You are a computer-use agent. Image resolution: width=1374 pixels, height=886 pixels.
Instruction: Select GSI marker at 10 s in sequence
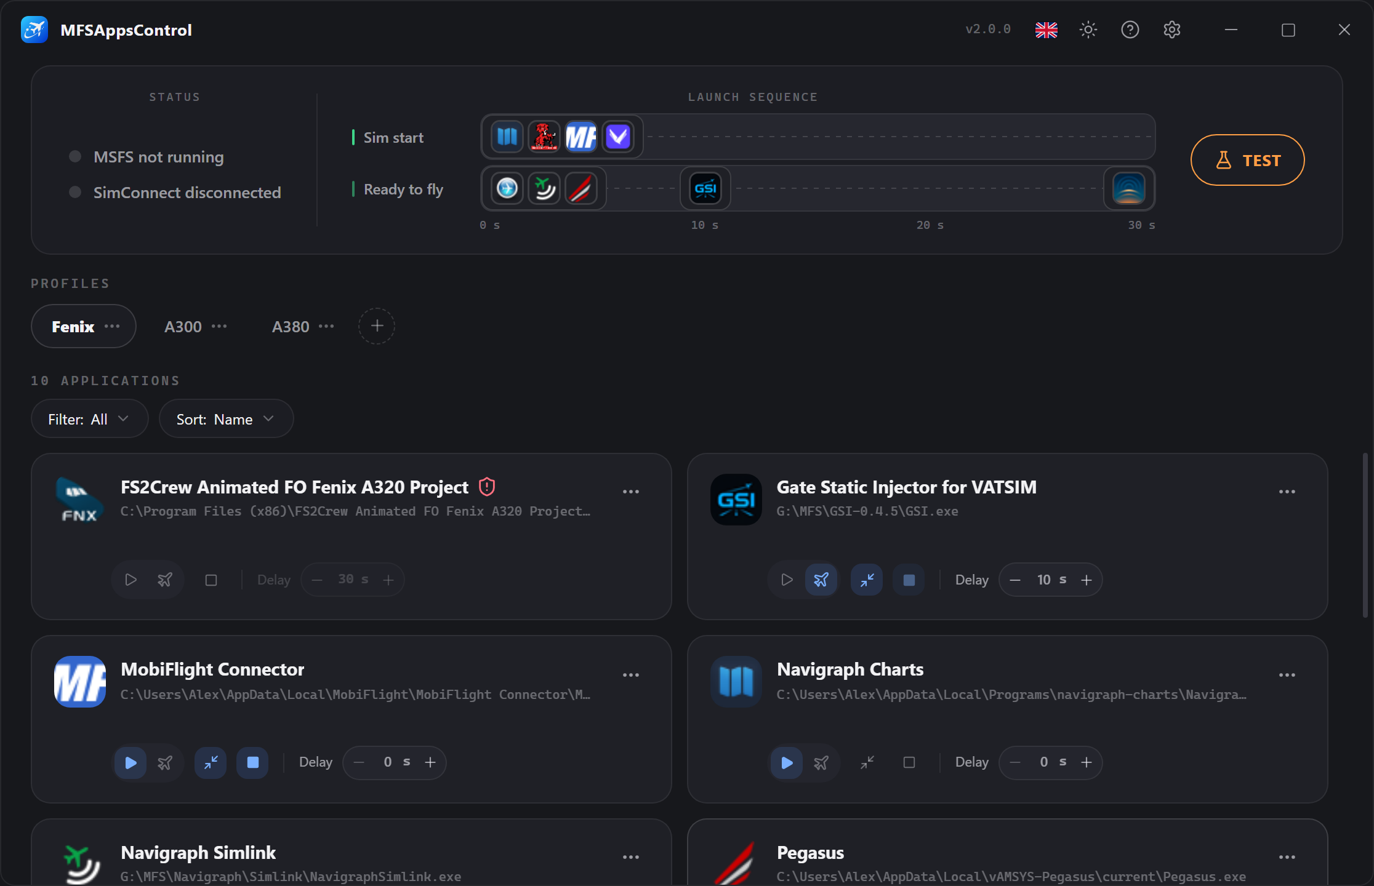(x=705, y=188)
